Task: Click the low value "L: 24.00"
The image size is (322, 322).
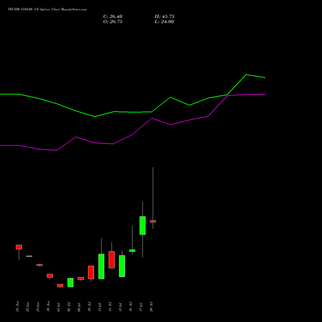Action: 164,22
